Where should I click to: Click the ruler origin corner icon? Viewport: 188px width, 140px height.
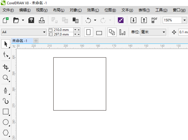(x=14, y=46)
